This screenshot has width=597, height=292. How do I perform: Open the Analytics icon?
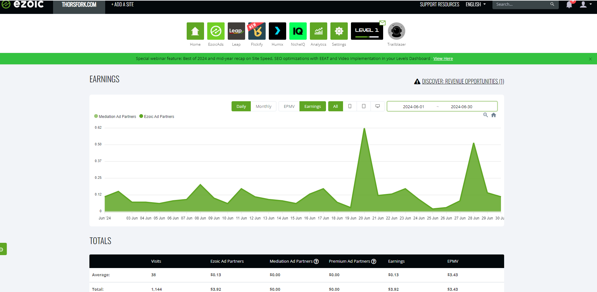pos(318,31)
